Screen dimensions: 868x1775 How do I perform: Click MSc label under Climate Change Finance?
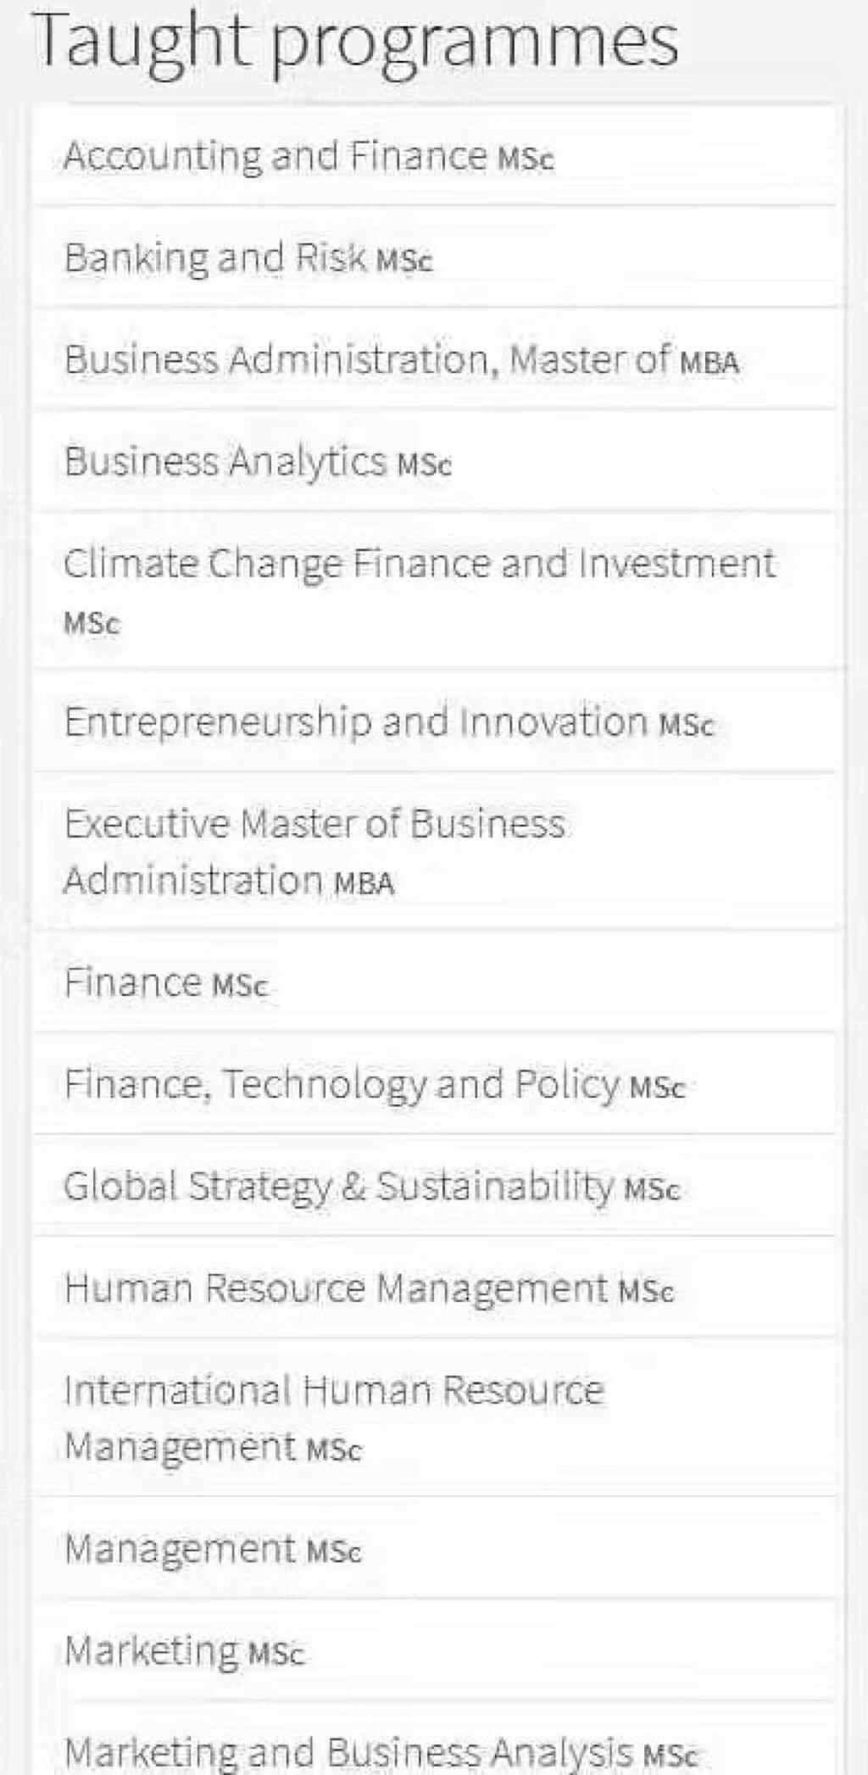point(92,623)
